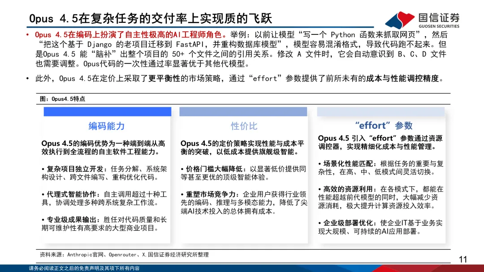Click the 资料来源 source line

pyautogui.click(x=124, y=255)
